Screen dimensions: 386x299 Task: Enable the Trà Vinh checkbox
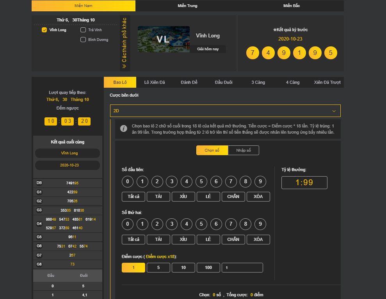[83, 30]
